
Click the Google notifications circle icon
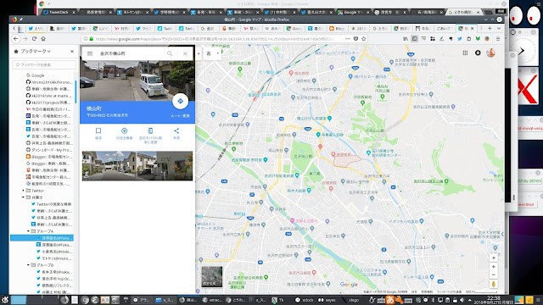click(x=478, y=53)
